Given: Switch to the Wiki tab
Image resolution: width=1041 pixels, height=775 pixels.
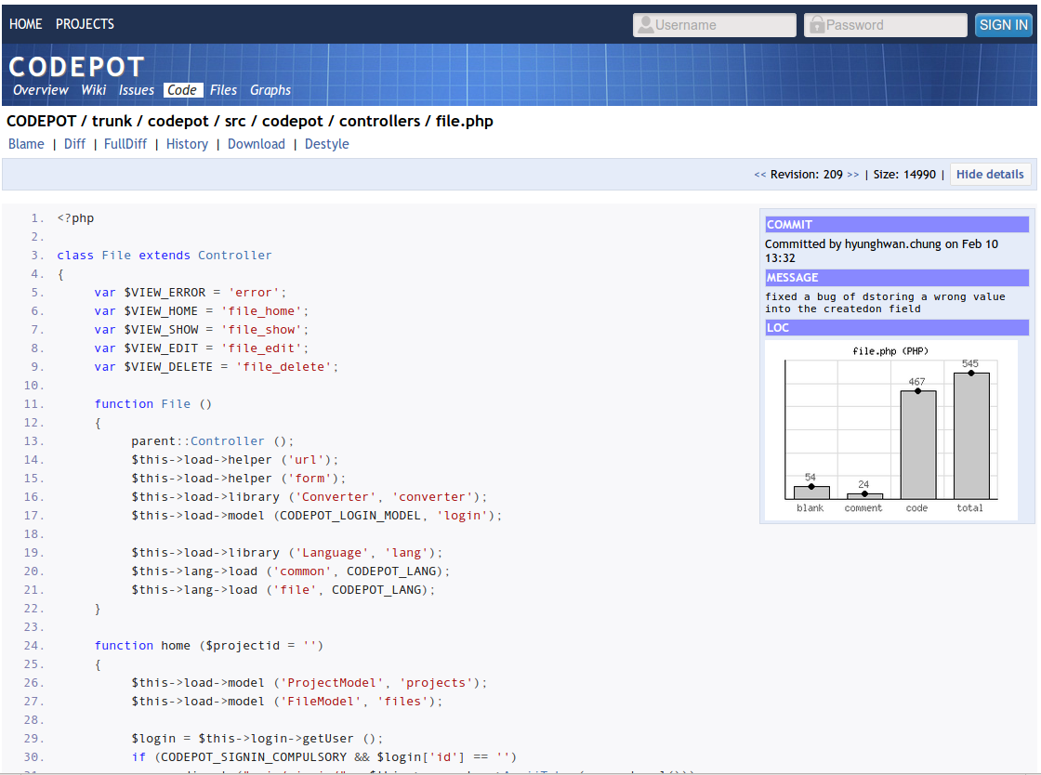Looking at the screenshot, I should 93,90.
